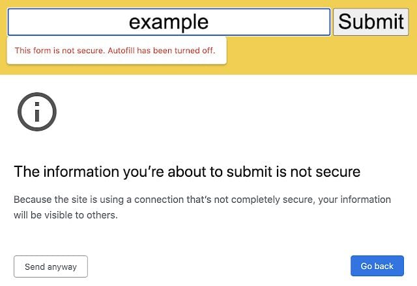Select the word "example" in the input
This screenshot has height=286, width=417.
click(169, 22)
